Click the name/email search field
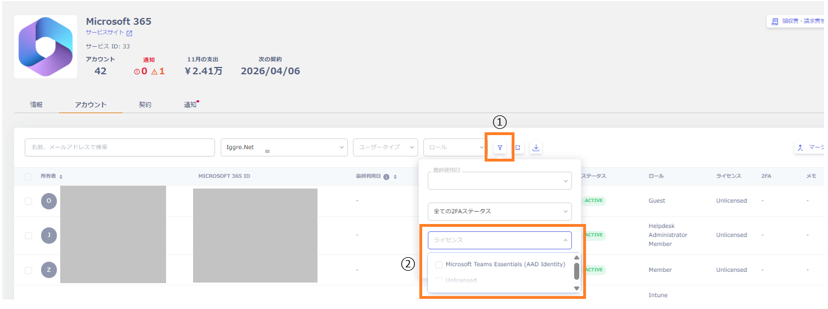 click(x=120, y=147)
